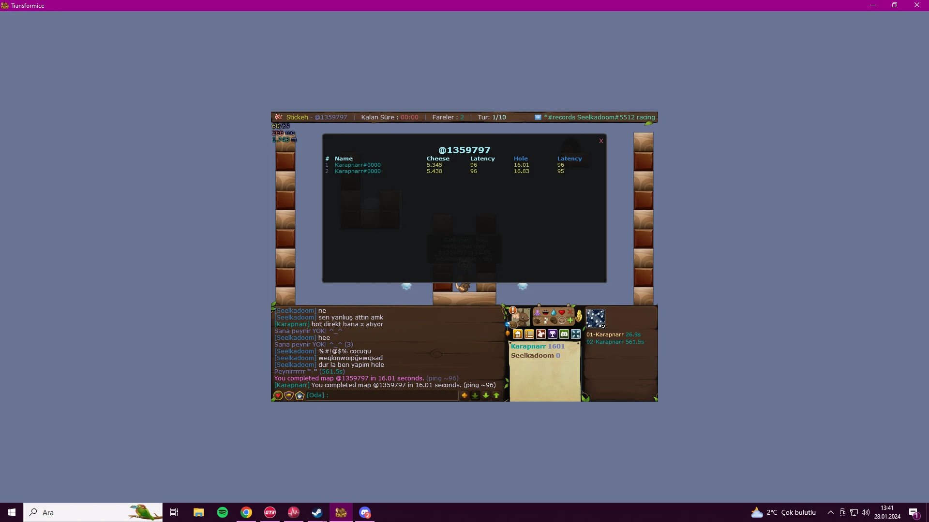Open the tribe shield icon beside chat

[289, 395]
